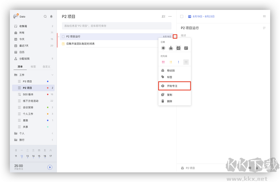
Task: Set date to tomorrow sunrise icon
Action: [171, 48]
